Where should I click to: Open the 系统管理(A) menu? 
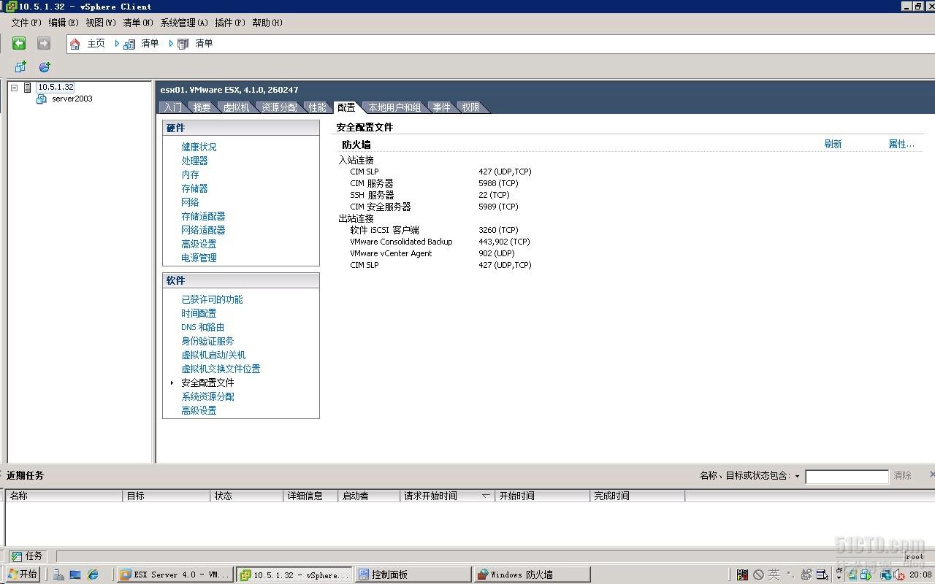click(x=184, y=23)
